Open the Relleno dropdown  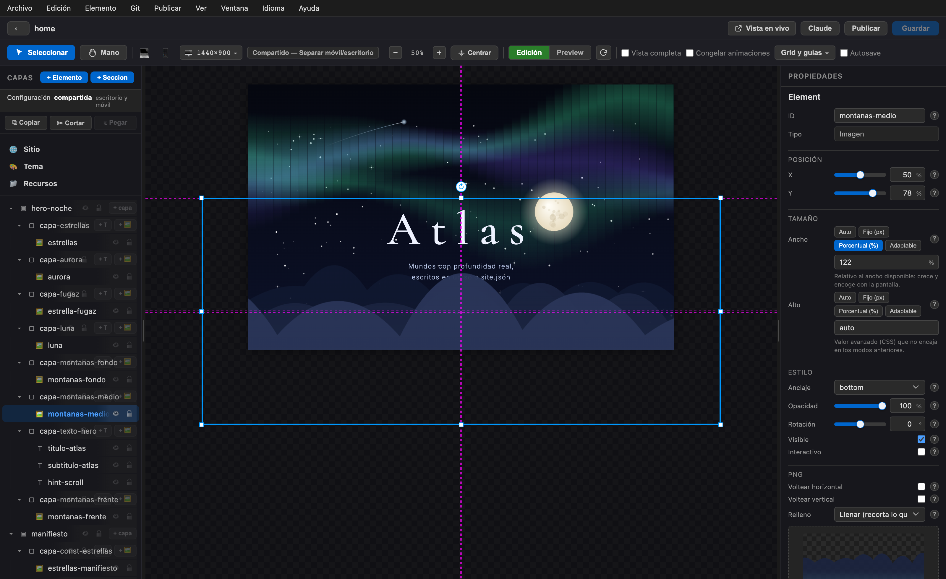[879, 515]
